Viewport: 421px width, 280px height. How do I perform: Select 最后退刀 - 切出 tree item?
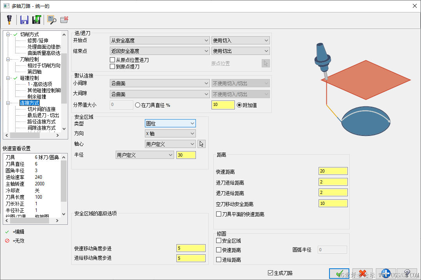[43, 115]
